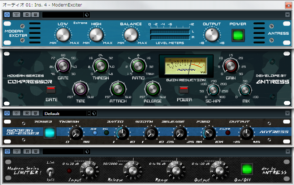Click the ModernExciter preset name field
This screenshot has width=294, height=185.
click(x=63, y=15)
